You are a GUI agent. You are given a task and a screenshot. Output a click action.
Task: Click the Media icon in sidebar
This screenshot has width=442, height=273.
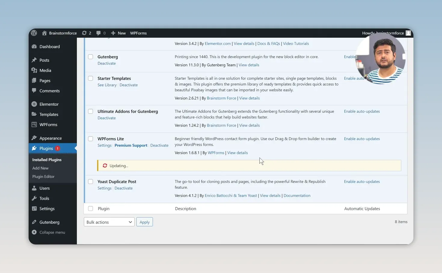[x=34, y=70]
